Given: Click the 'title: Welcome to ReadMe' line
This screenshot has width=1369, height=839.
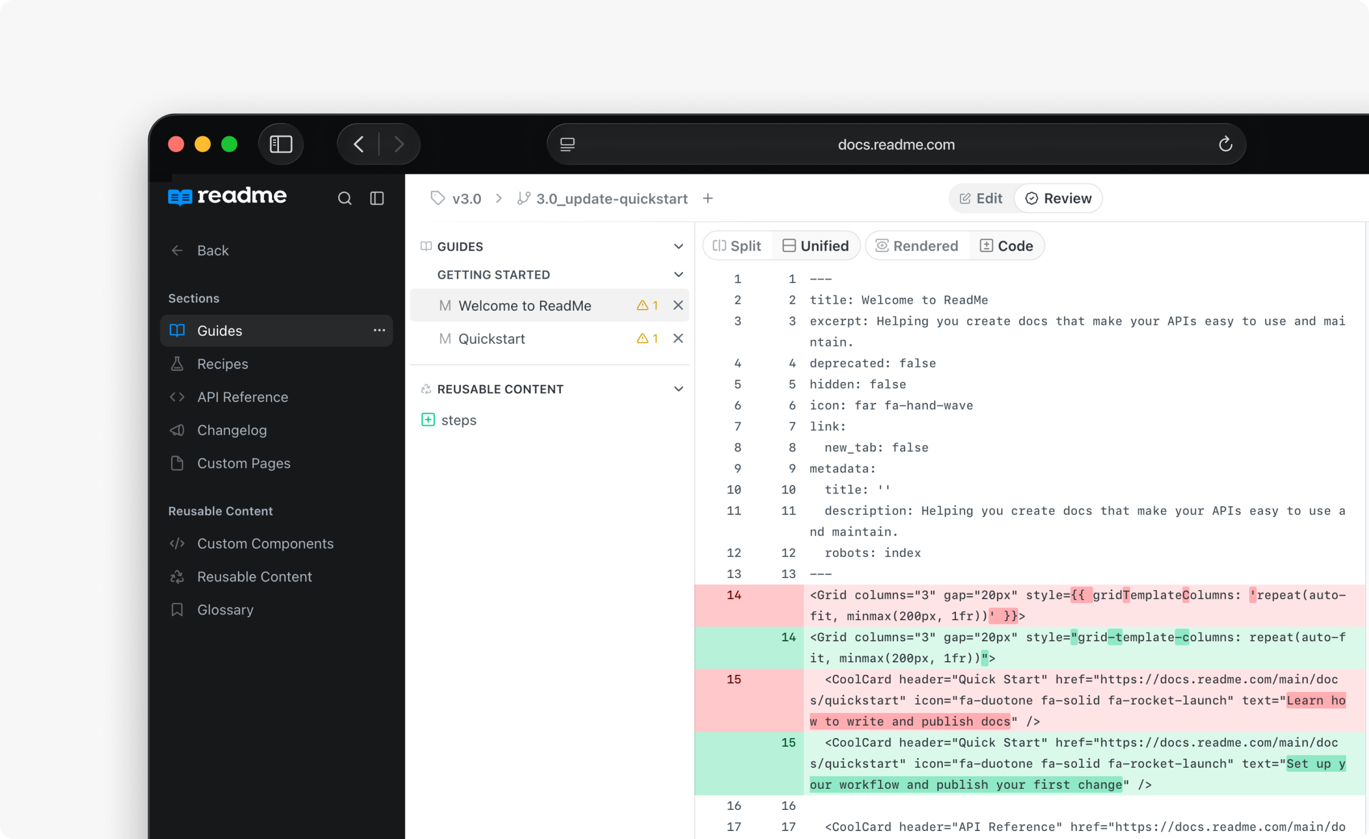Looking at the screenshot, I should click(x=899, y=300).
